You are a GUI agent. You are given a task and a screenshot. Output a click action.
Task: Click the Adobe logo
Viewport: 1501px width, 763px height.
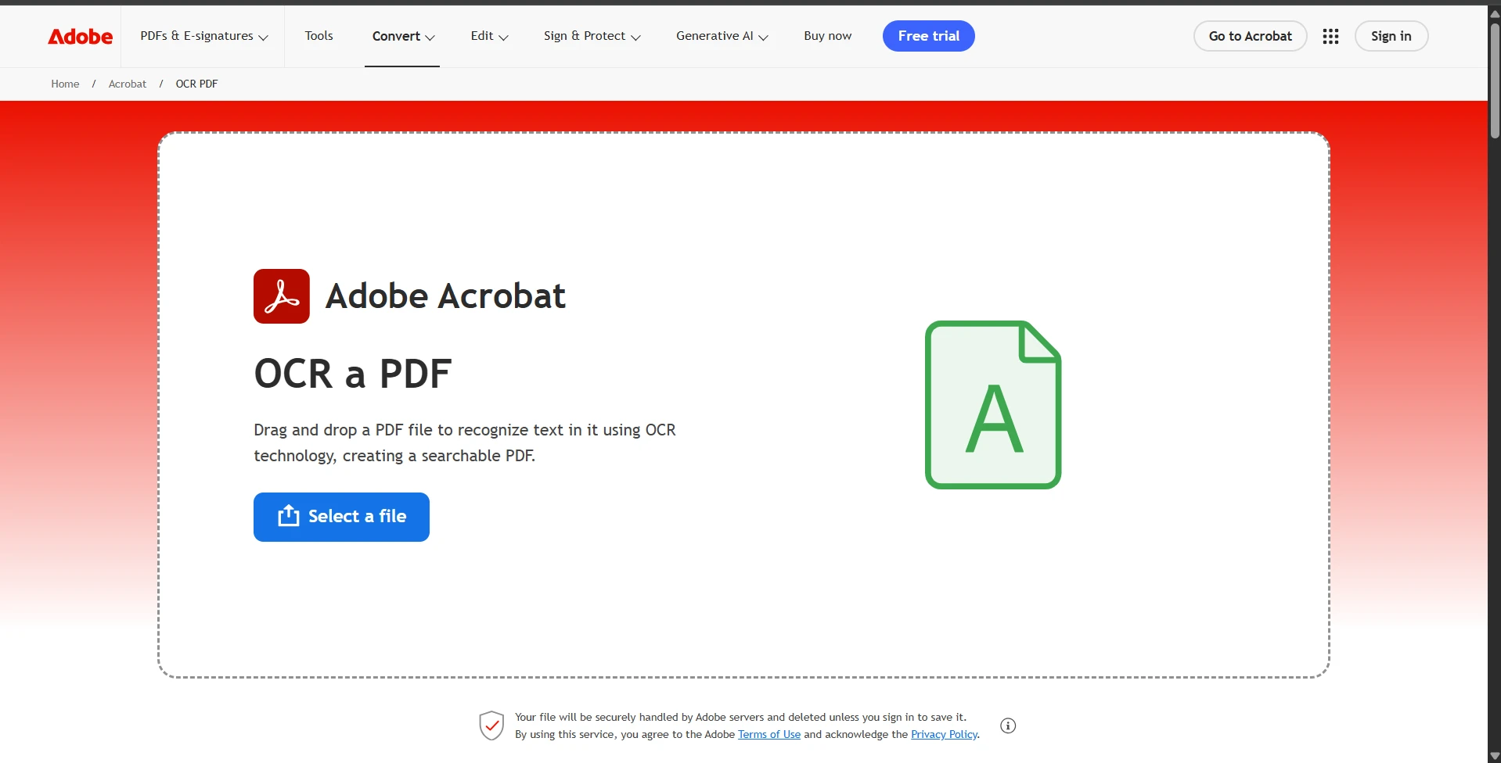pyautogui.click(x=80, y=37)
